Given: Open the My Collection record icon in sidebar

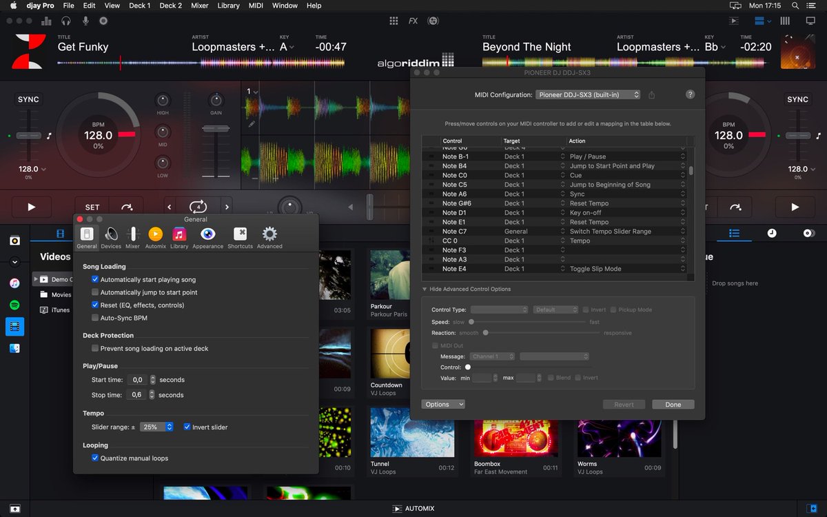Looking at the screenshot, I should (14, 241).
